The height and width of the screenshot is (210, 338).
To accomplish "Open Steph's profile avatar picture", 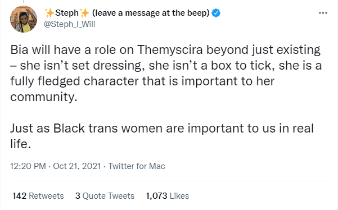I will tap(24, 19).
